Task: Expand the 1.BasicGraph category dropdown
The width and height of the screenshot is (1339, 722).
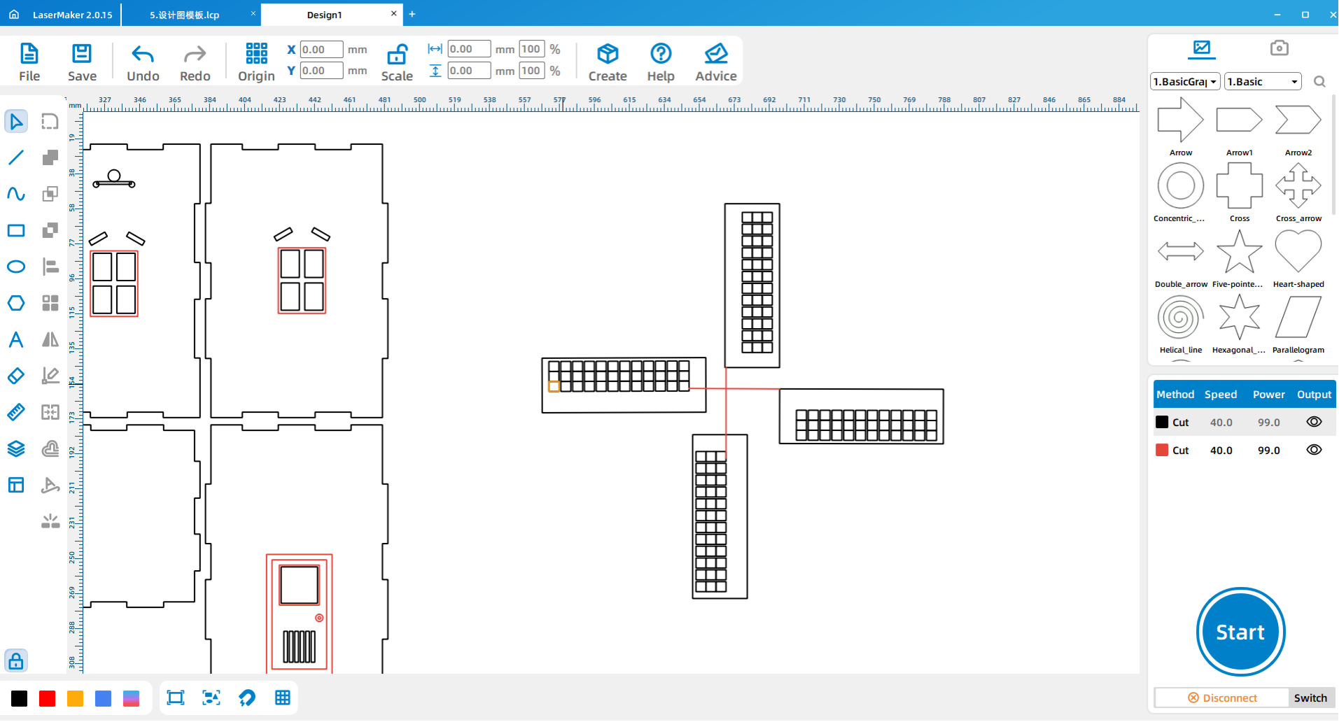Action: click(1185, 82)
